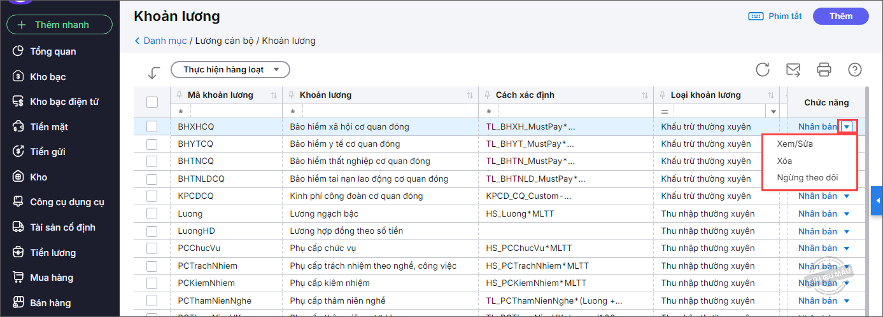
Task: Expand Thực hiện hàng loạt dropdown
Action: (230, 69)
